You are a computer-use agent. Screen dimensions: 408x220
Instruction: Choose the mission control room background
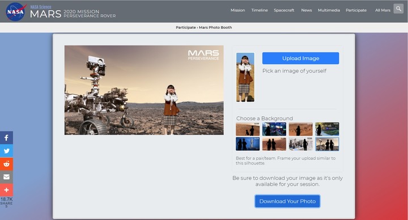click(x=274, y=129)
